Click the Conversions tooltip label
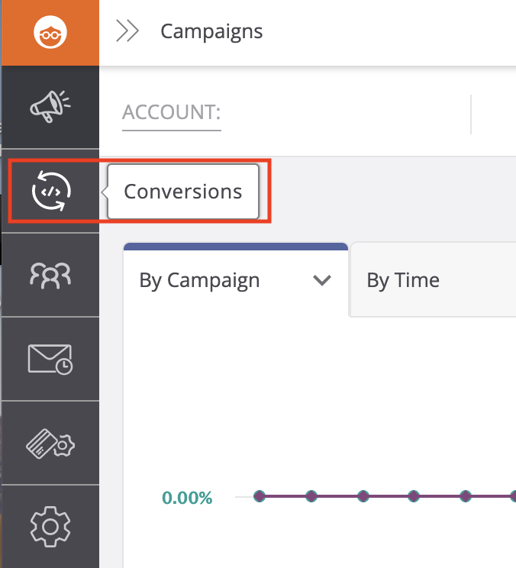The image size is (516, 568). coord(183,191)
